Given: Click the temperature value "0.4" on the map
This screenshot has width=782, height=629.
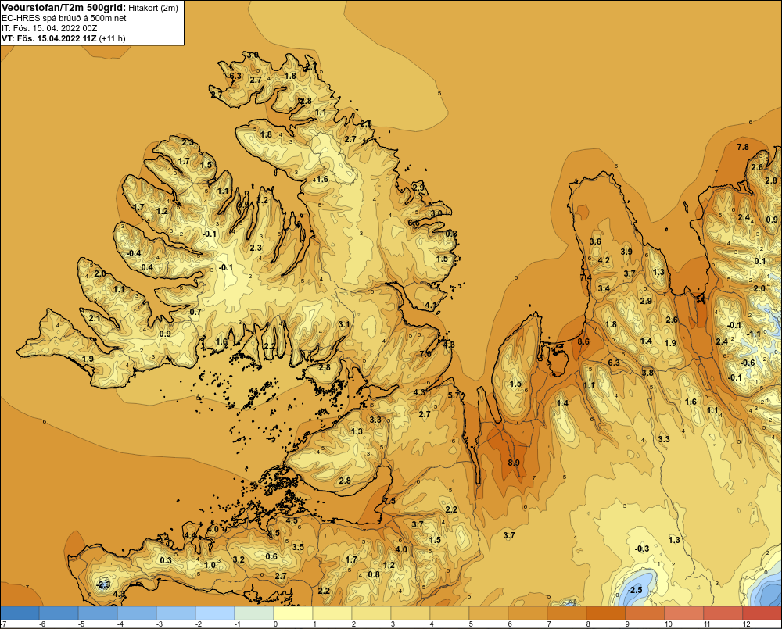Looking at the screenshot, I should (x=147, y=268).
